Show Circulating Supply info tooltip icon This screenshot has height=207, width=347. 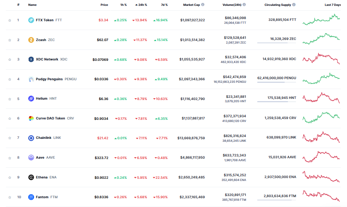point(294,5)
